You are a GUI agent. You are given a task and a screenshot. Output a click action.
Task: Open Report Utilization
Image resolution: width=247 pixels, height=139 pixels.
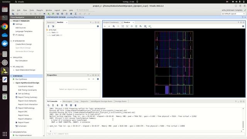[x=25, y=119]
